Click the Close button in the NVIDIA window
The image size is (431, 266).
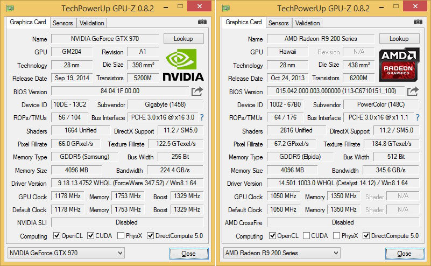coord(189,254)
